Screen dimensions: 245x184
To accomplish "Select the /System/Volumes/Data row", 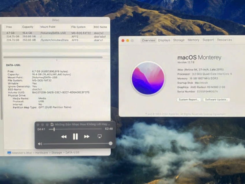I will [x=54, y=40].
